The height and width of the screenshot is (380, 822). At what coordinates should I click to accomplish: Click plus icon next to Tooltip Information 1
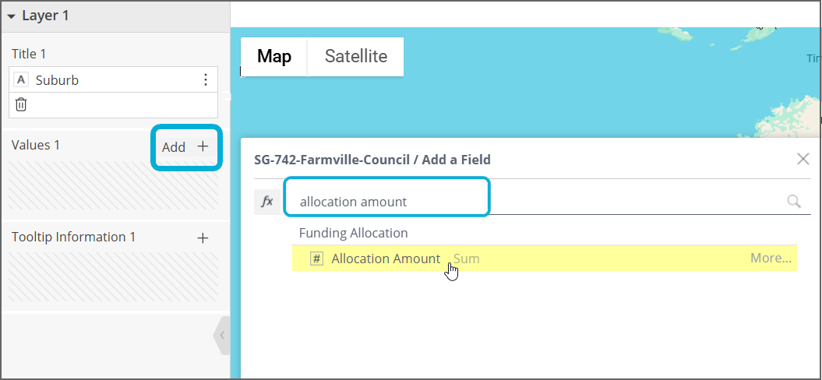point(203,237)
